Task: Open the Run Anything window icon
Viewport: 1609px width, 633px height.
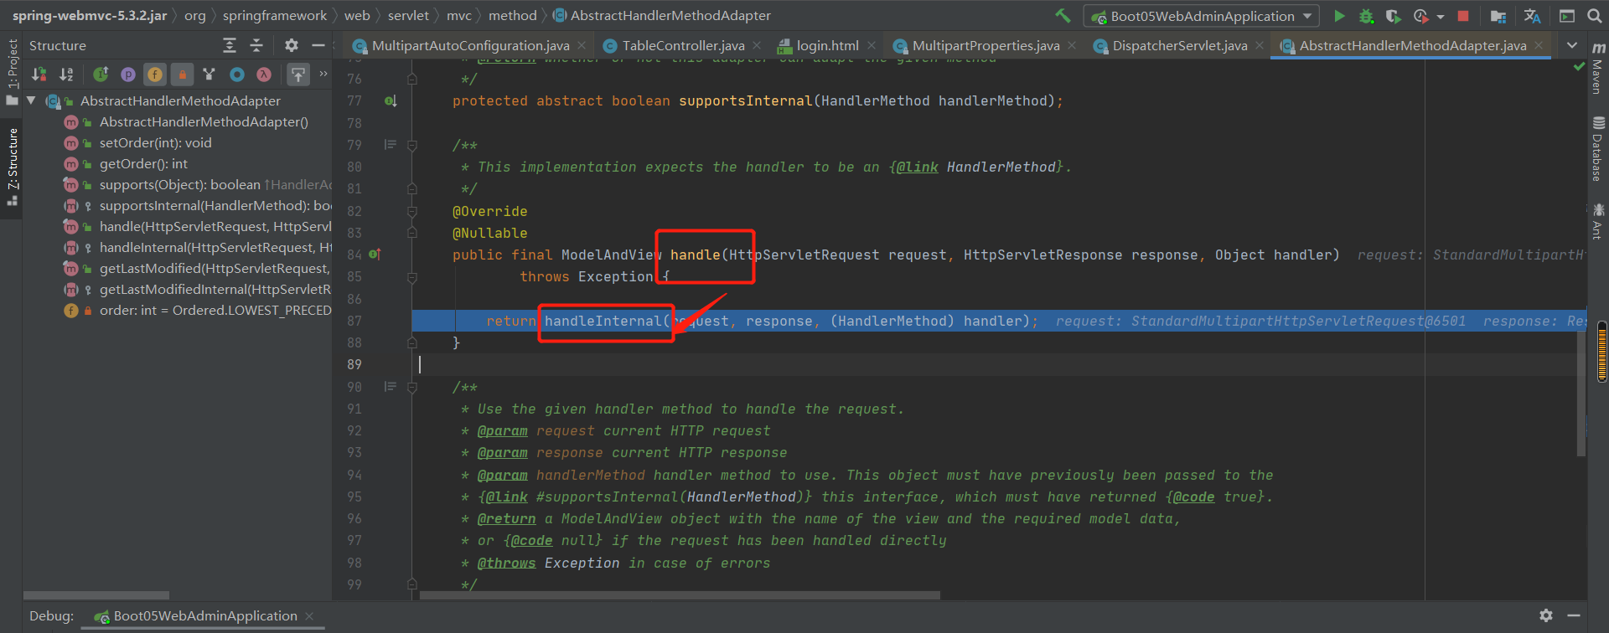Action: click(1566, 16)
